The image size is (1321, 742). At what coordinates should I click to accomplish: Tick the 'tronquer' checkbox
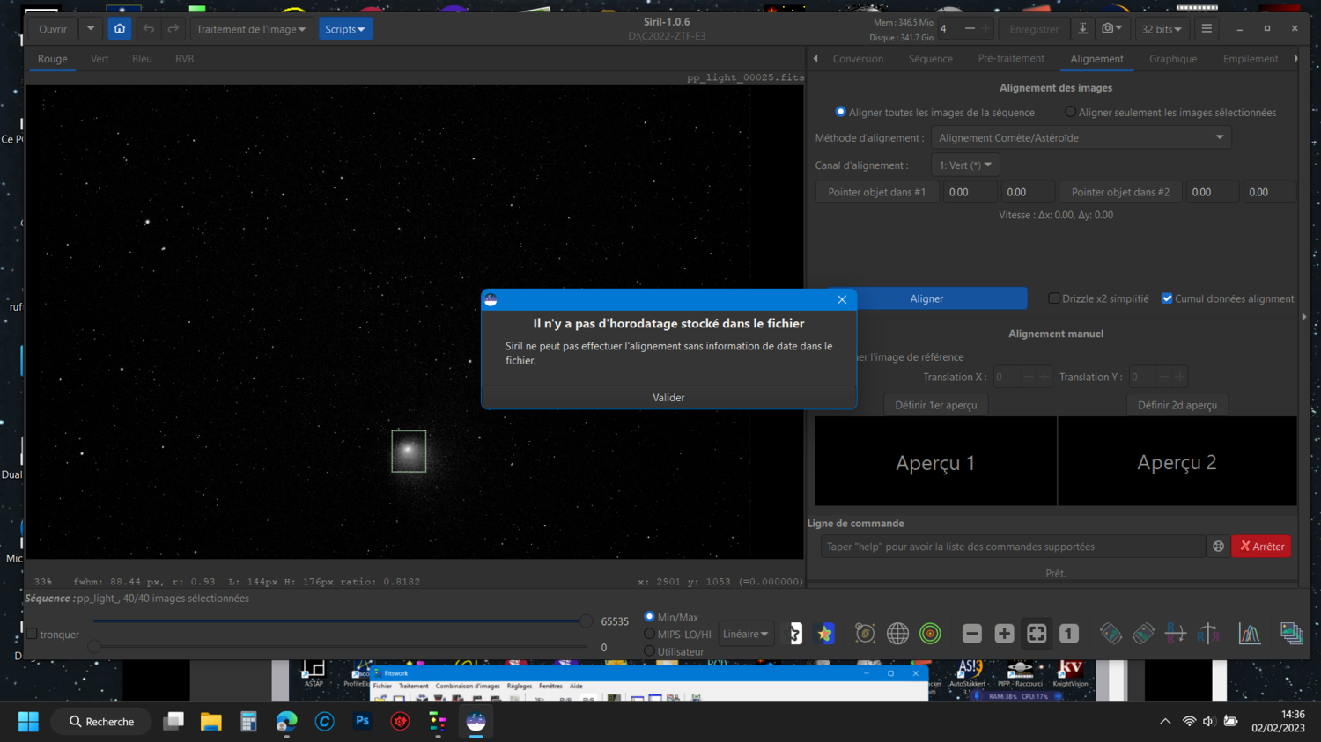pyautogui.click(x=32, y=634)
